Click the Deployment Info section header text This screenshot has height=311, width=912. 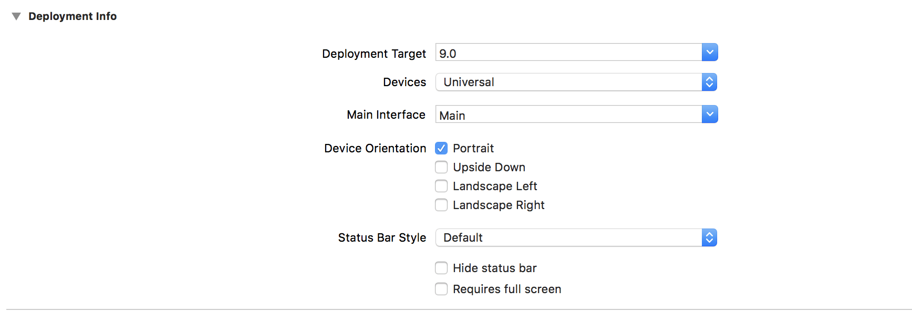tap(72, 16)
